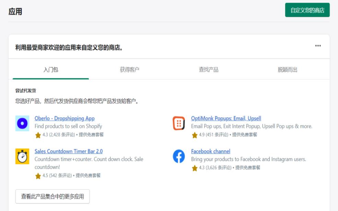This screenshot has height=211, width=338.
Task: Click the '4.9 (451 条评论)' rating text
Action: (214, 135)
